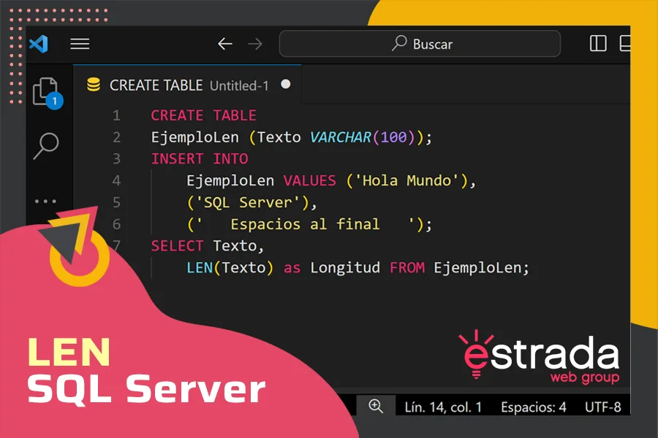Click line number 5 in gutter
This screenshot has width=658, height=438.
(116, 202)
